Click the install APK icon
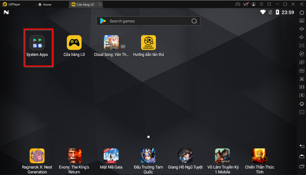The image size is (306, 175). click(302, 71)
